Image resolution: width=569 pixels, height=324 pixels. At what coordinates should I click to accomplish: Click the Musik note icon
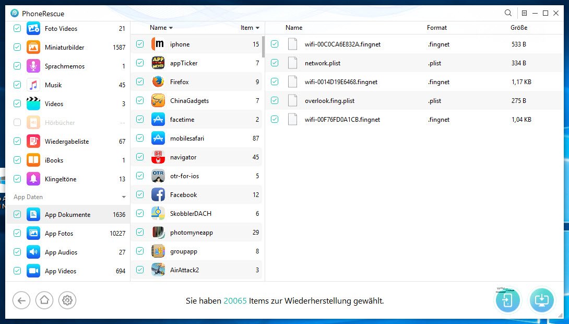coord(33,85)
